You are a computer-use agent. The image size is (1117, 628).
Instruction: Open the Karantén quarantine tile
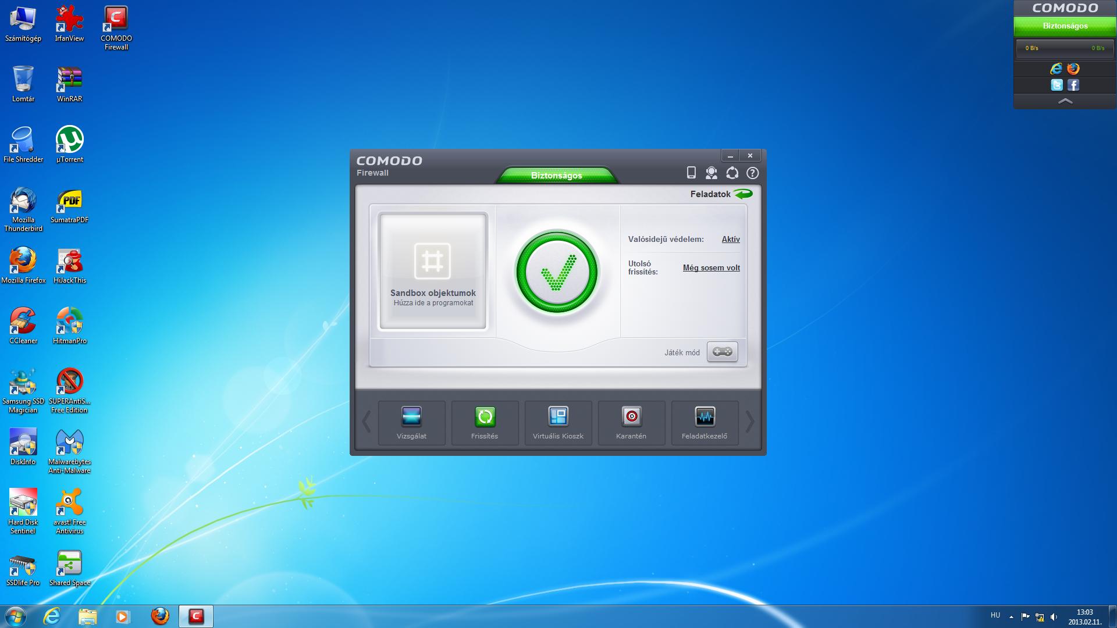click(631, 423)
